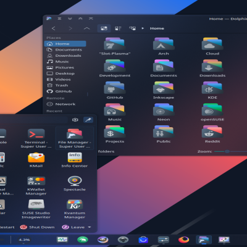This screenshot has width=247, height=247.
Task: Select GitHub in the Places panel
Action: tap(65, 91)
